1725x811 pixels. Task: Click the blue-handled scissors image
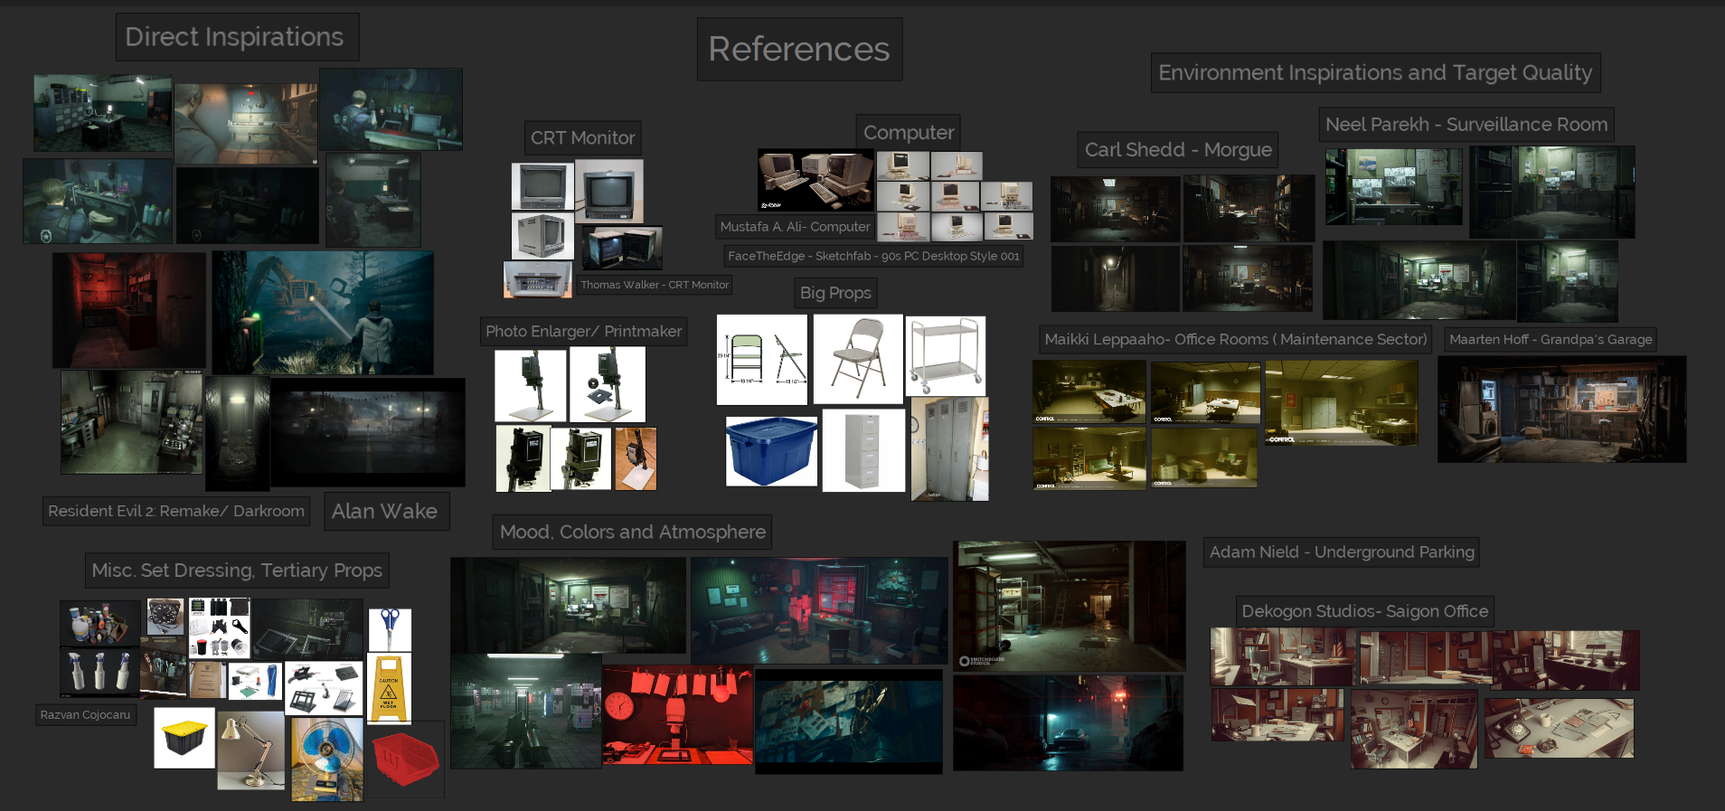(x=390, y=629)
